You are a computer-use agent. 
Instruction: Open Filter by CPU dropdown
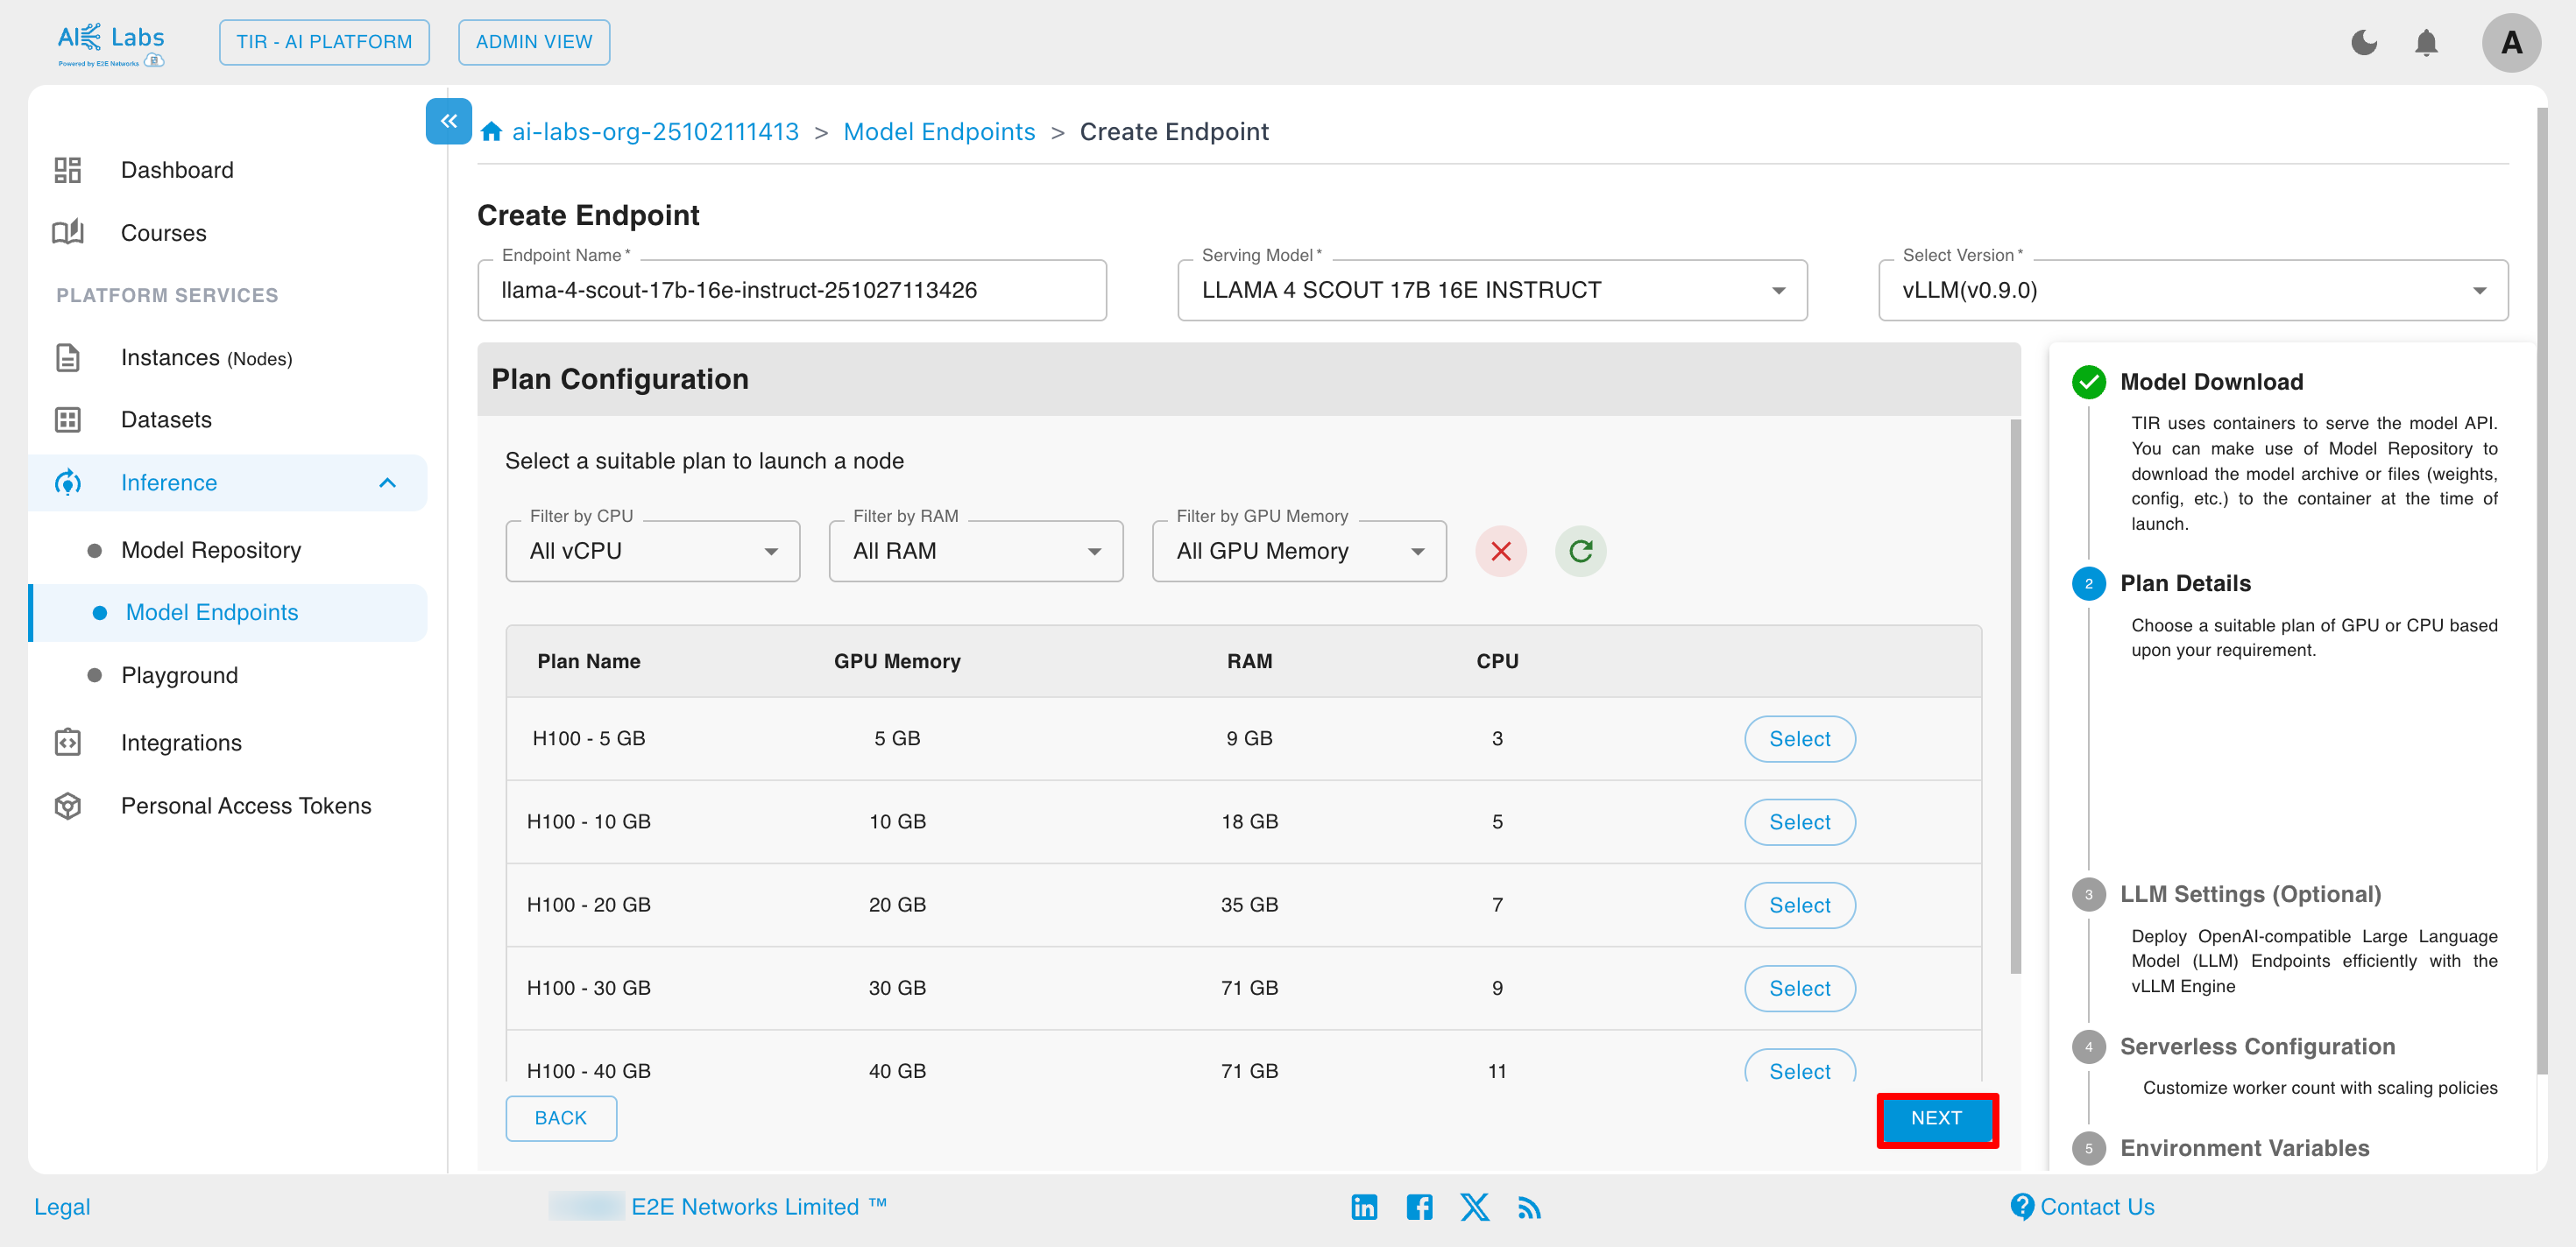(653, 552)
